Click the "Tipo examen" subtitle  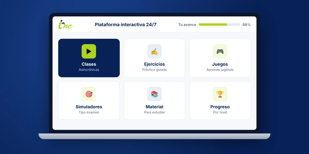click(x=89, y=112)
